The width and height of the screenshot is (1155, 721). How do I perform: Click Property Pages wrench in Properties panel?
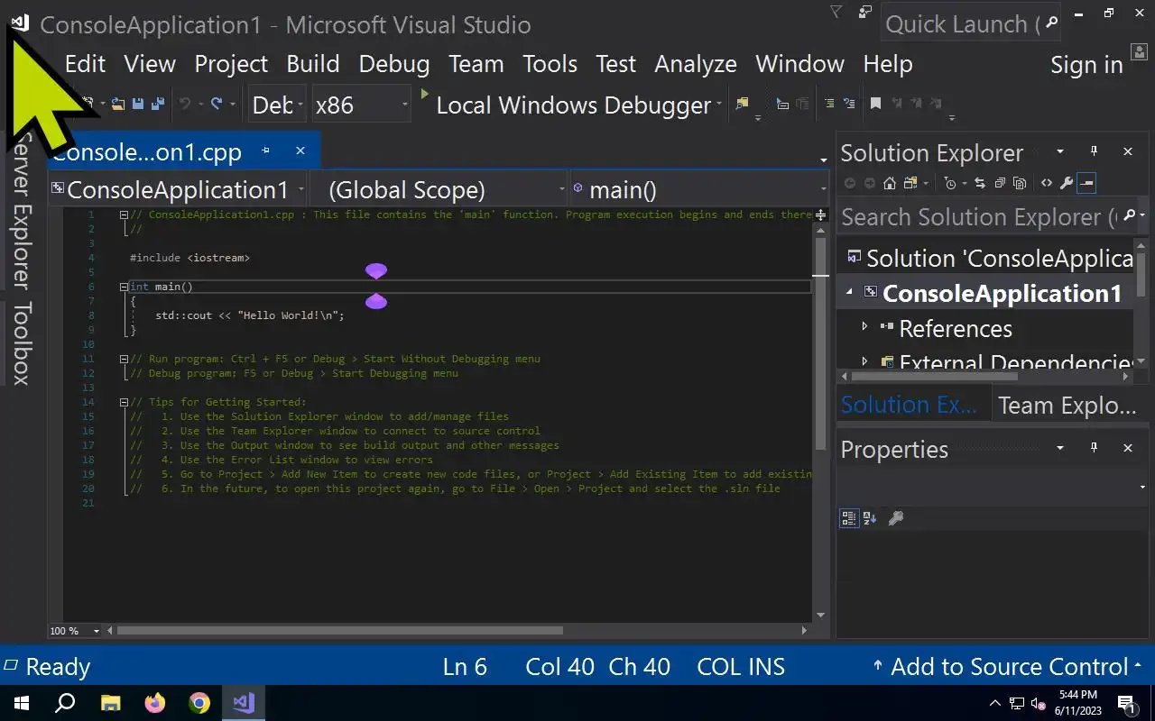pyautogui.click(x=896, y=518)
